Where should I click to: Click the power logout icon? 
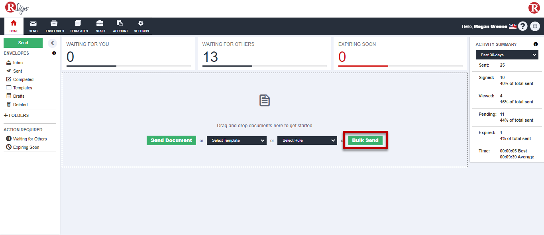click(535, 26)
